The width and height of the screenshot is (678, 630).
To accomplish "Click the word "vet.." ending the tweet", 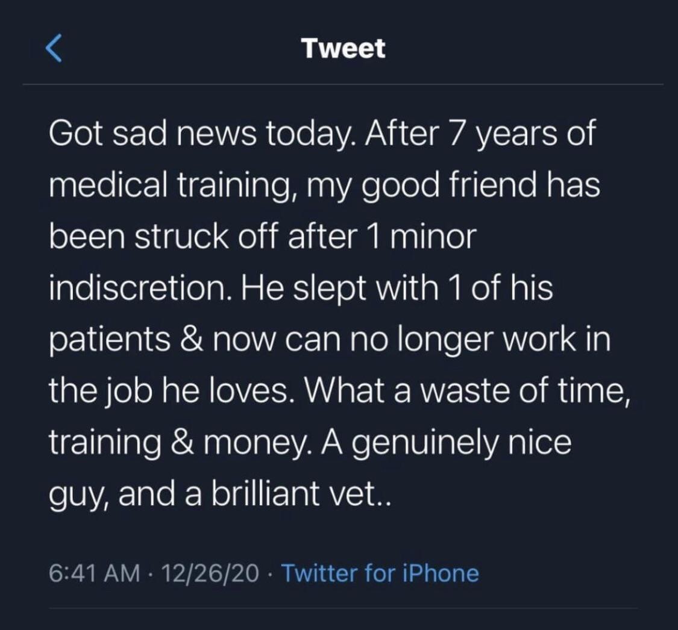I will tap(362, 496).
